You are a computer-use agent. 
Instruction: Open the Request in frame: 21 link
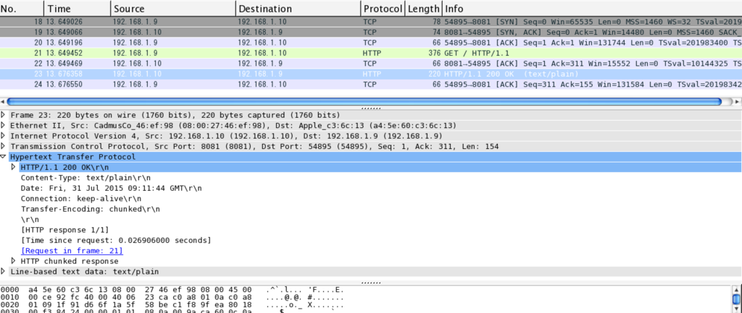(x=72, y=251)
